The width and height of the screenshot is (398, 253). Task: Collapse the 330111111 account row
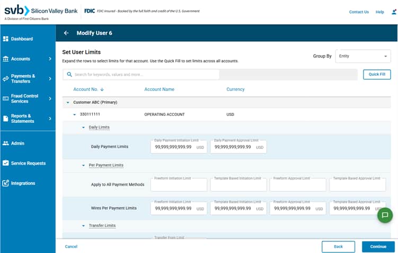click(74, 114)
